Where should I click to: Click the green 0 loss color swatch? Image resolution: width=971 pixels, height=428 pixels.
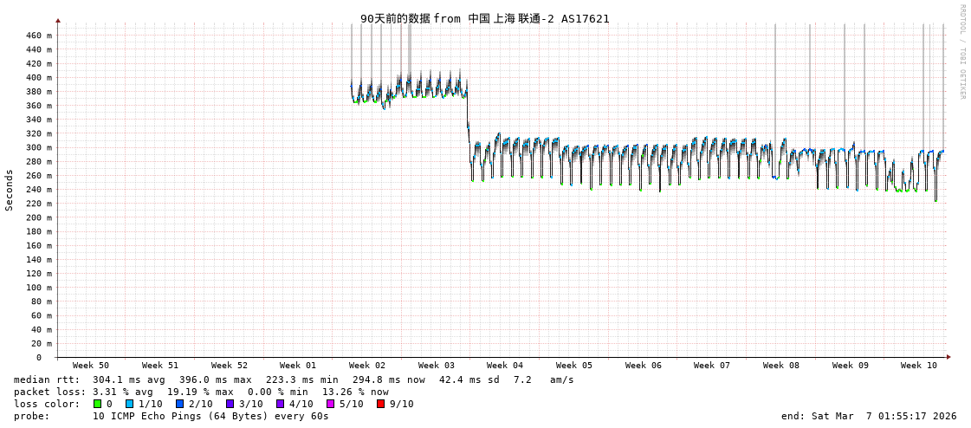pos(98,404)
